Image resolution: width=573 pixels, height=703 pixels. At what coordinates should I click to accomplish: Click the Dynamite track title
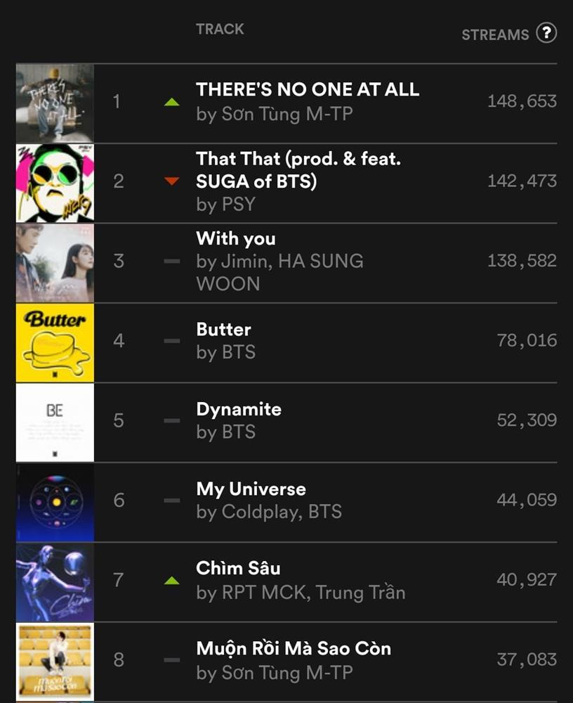point(239,409)
